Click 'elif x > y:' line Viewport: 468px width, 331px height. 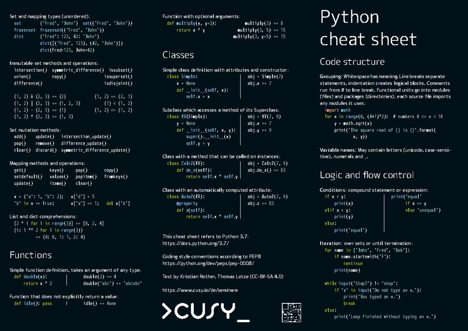337,210
